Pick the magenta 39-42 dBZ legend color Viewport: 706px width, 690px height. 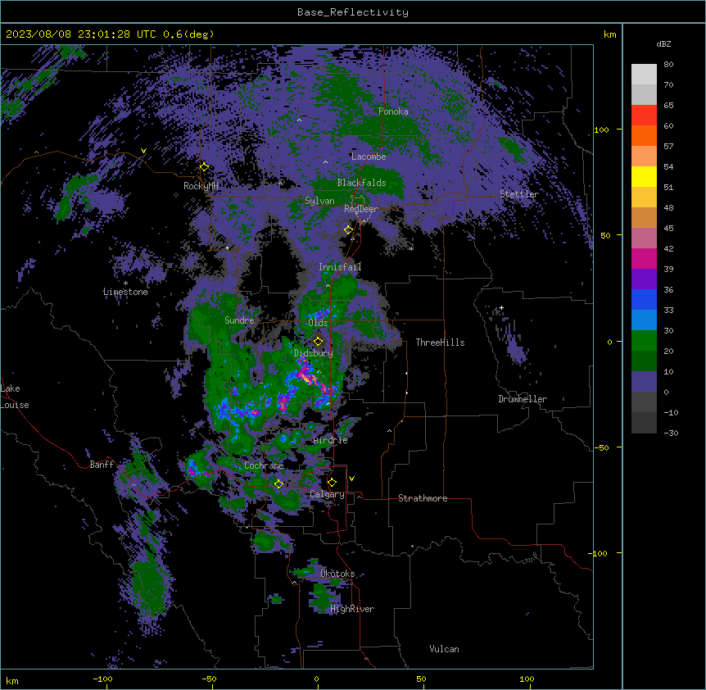click(644, 258)
